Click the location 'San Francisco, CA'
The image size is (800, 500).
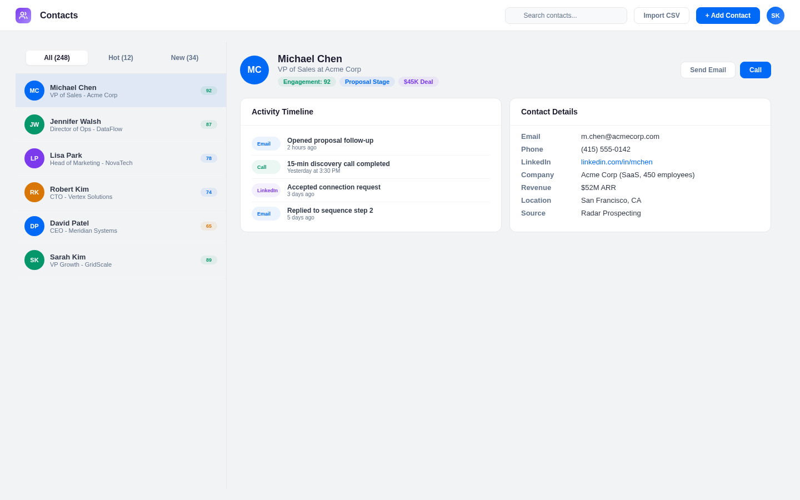[x=611, y=201]
